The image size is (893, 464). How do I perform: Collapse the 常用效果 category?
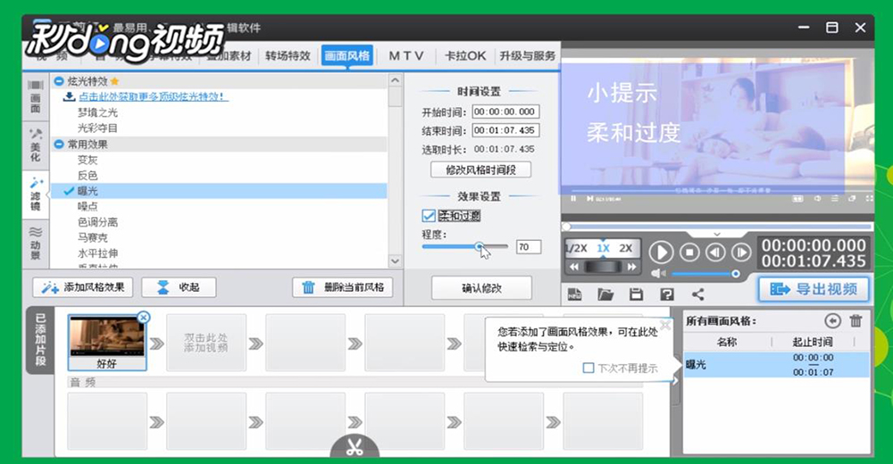pos(58,145)
